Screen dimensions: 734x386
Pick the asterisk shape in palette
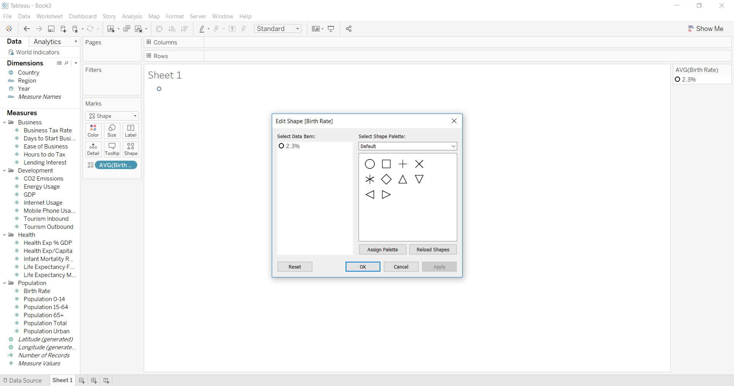370,179
